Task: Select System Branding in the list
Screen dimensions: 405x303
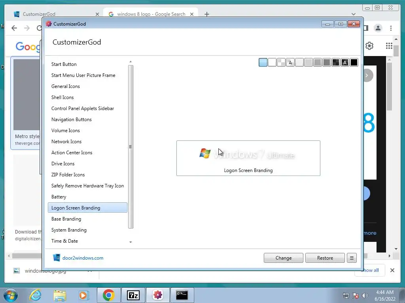Action: (87, 230)
